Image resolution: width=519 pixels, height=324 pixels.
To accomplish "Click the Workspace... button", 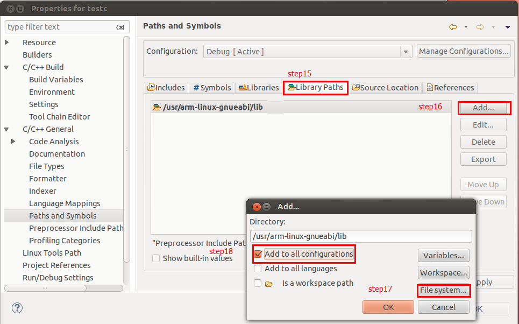I will tap(444, 273).
